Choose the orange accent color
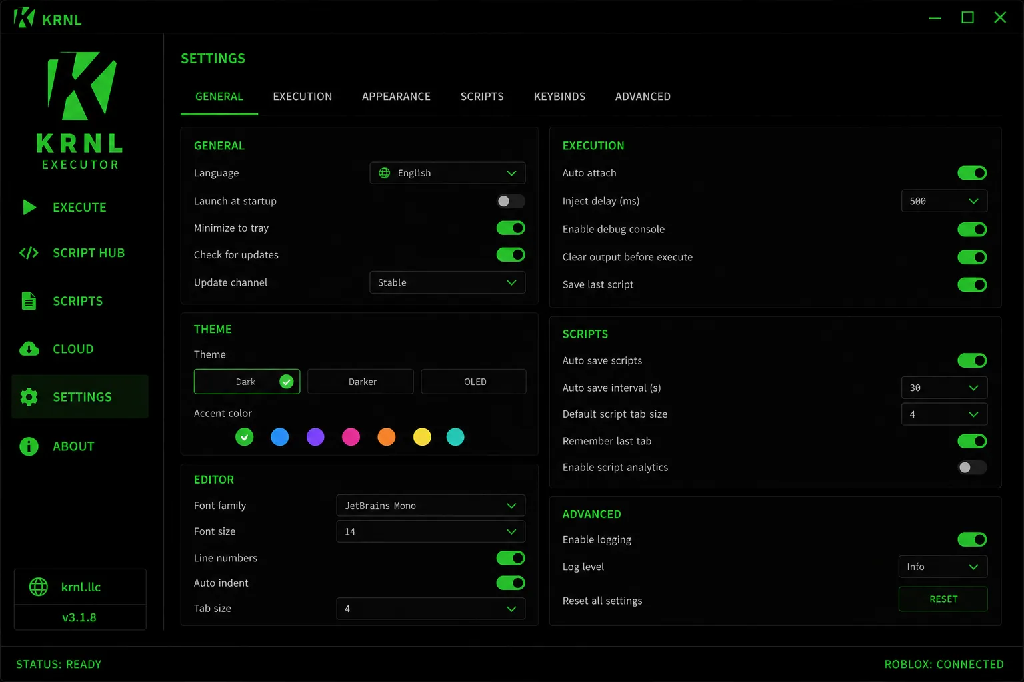The width and height of the screenshot is (1024, 682). [387, 437]
